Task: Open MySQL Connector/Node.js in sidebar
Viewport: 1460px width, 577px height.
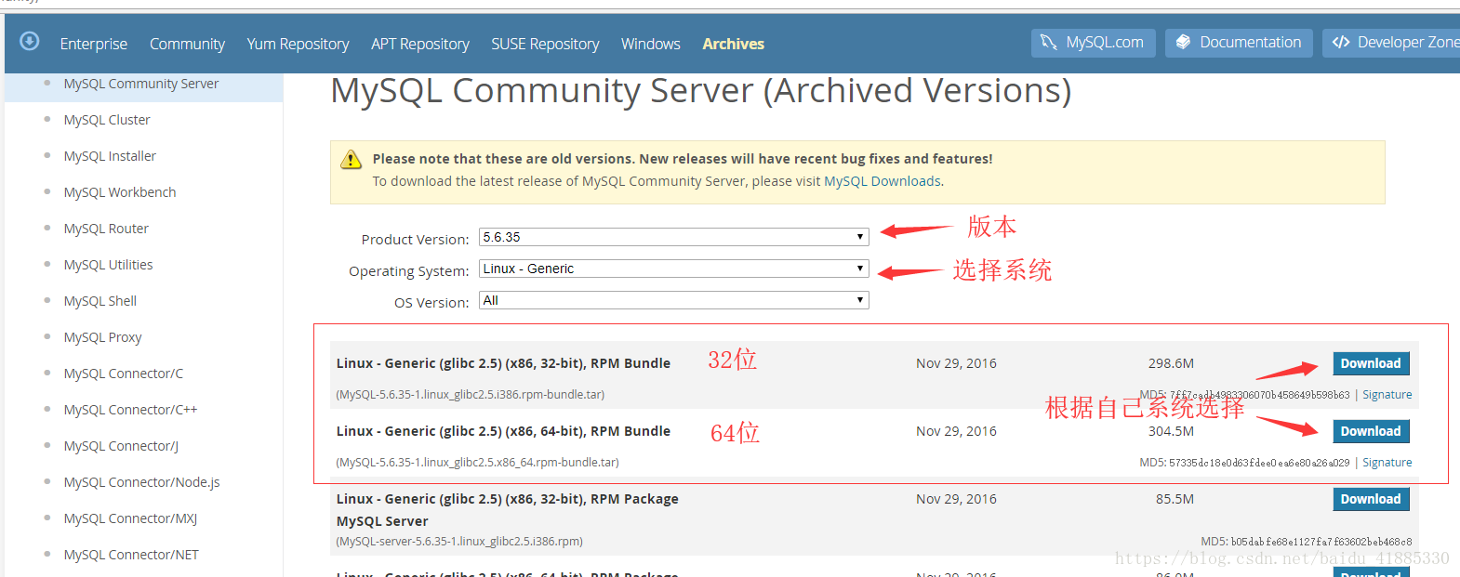Action: pos(141,482)
